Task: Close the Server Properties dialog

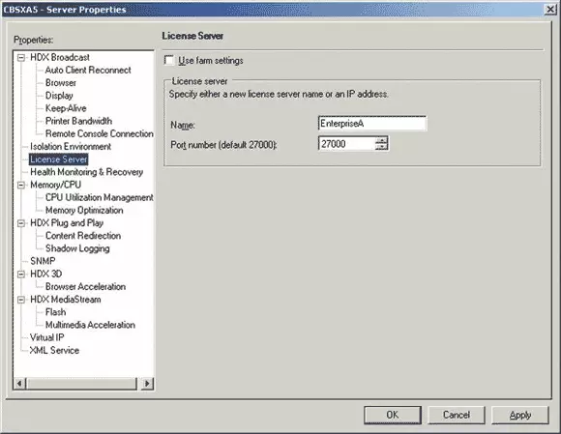Action: click(550, 10)
